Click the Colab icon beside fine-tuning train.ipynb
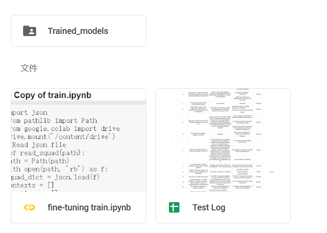Image resolution: width=327 pixels, height=233 pixels. [30, 207]
